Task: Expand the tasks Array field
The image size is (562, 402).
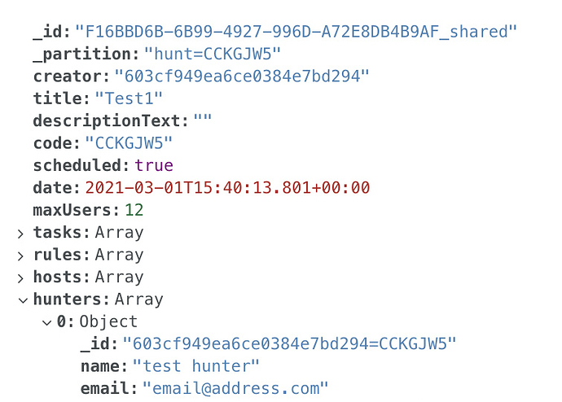Action: pyautogui.click(x=20, y=234)
